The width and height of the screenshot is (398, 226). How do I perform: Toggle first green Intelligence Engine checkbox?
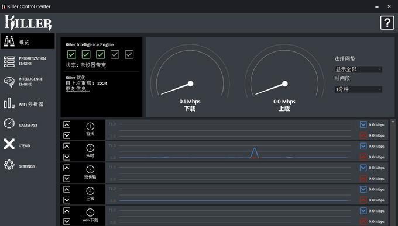(71, 54)
